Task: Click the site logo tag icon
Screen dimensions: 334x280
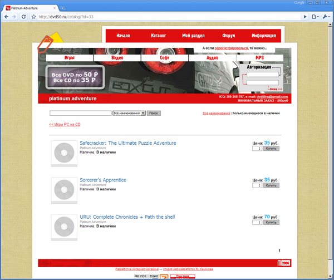Action: pyautogui.click(x=45, y=44)
